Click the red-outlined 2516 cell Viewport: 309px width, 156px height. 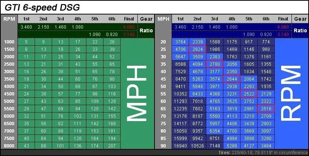tap(266, 109)
